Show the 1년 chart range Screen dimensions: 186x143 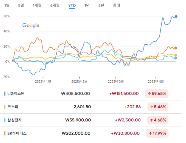(87, 5)
